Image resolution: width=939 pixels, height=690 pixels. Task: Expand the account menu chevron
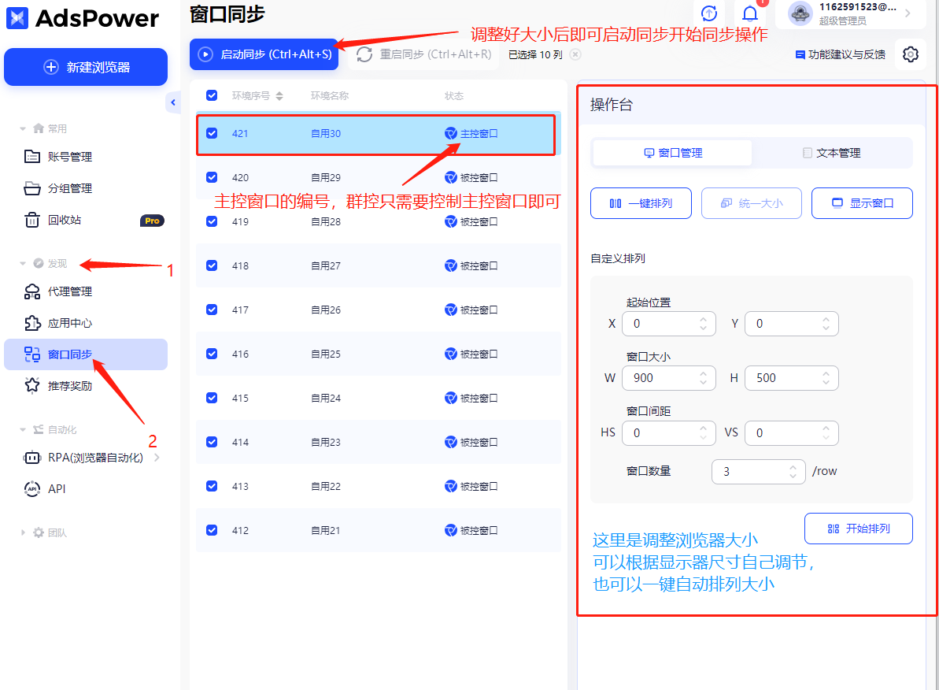(908, 13)
